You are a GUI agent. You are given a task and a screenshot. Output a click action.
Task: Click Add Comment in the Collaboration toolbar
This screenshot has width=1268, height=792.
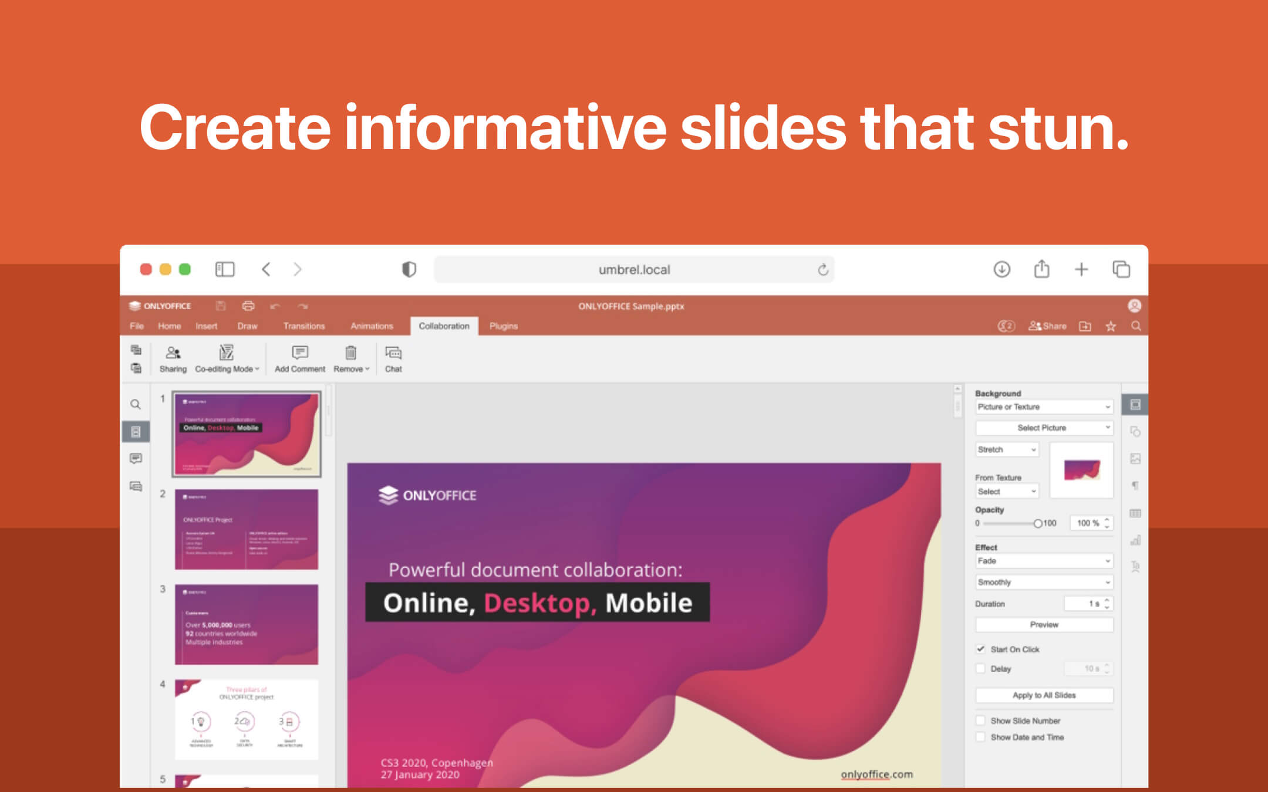[x=299, y=358]
